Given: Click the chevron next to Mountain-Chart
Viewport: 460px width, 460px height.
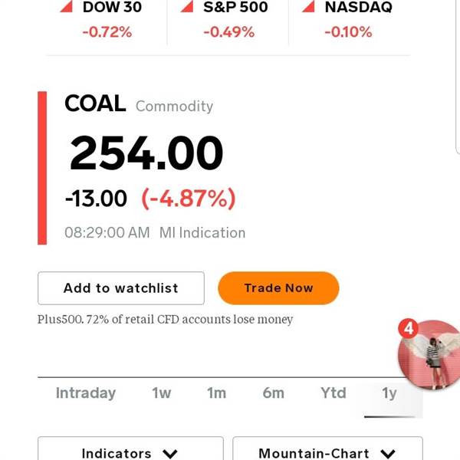Looking at the screenshot, I should coord(388,454).
